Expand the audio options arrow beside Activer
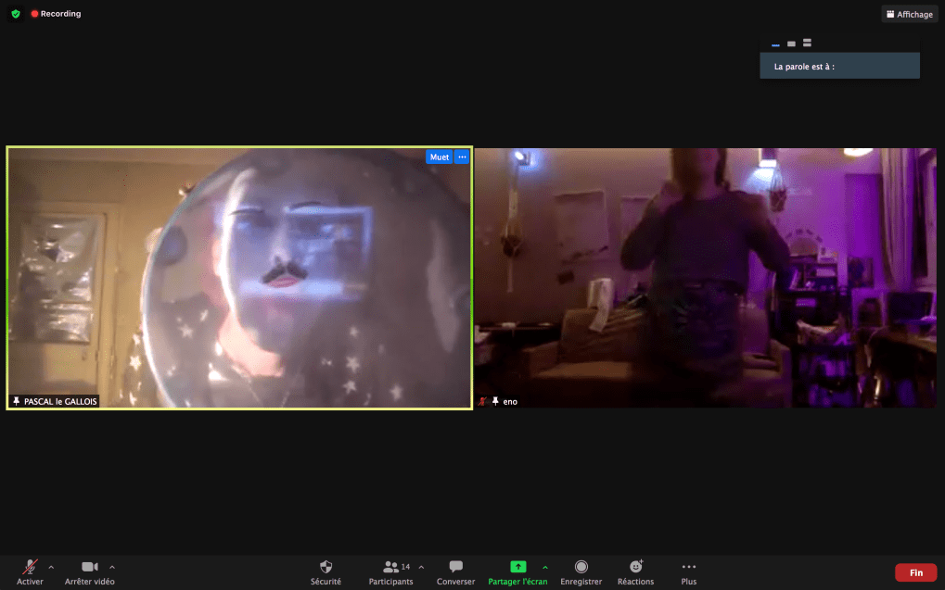Screen dimensions: 945x590 coord(51,567)
